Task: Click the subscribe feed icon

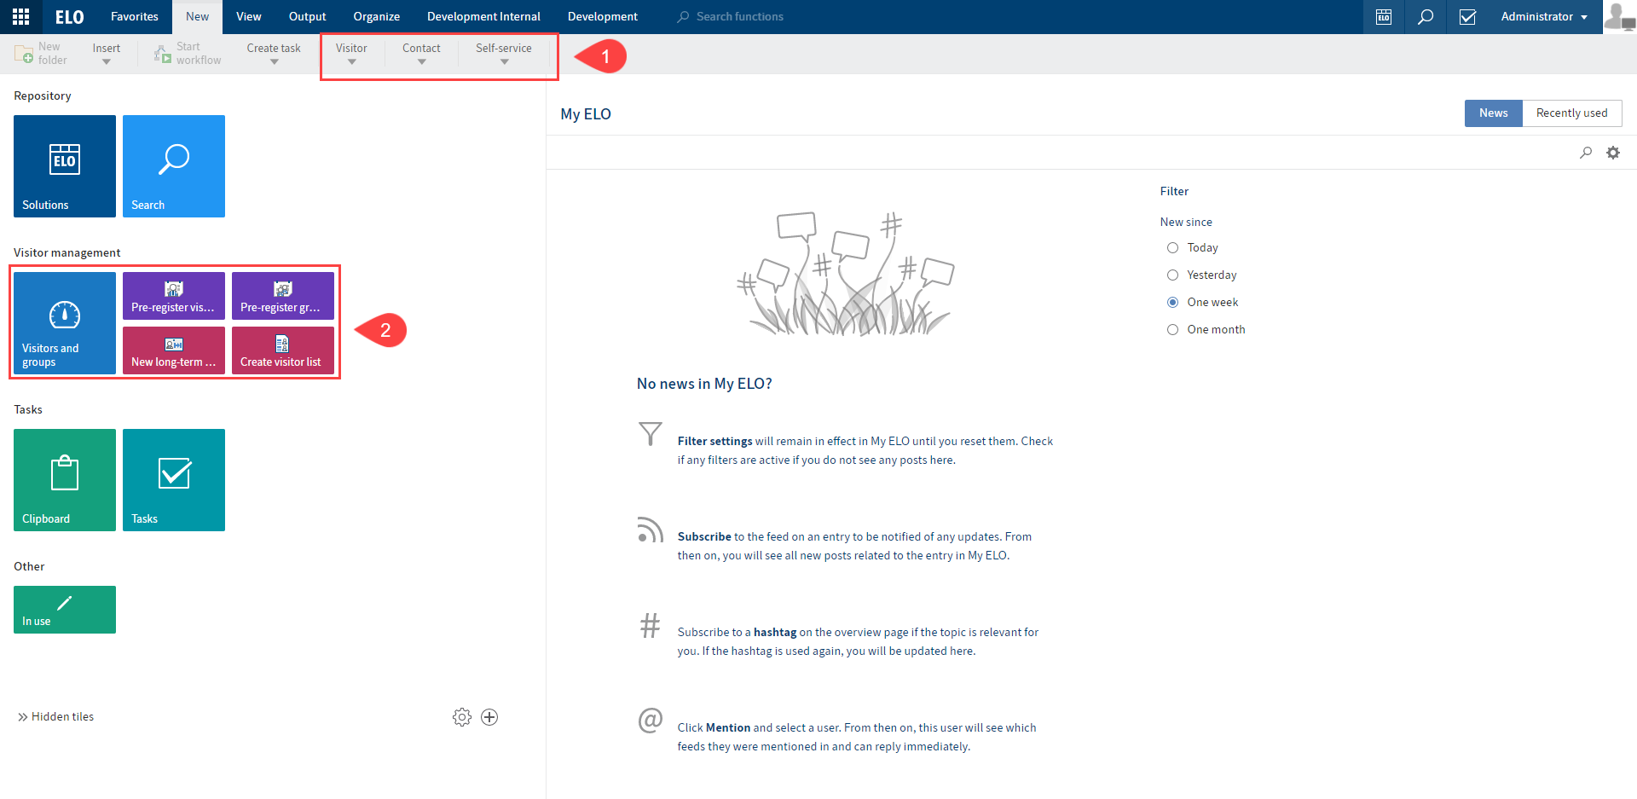Action: tap(651, 530)
